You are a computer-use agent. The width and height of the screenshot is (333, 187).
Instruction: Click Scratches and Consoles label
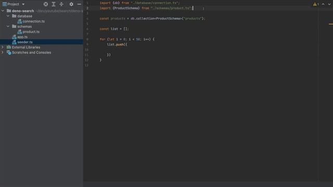click(31, 52)
